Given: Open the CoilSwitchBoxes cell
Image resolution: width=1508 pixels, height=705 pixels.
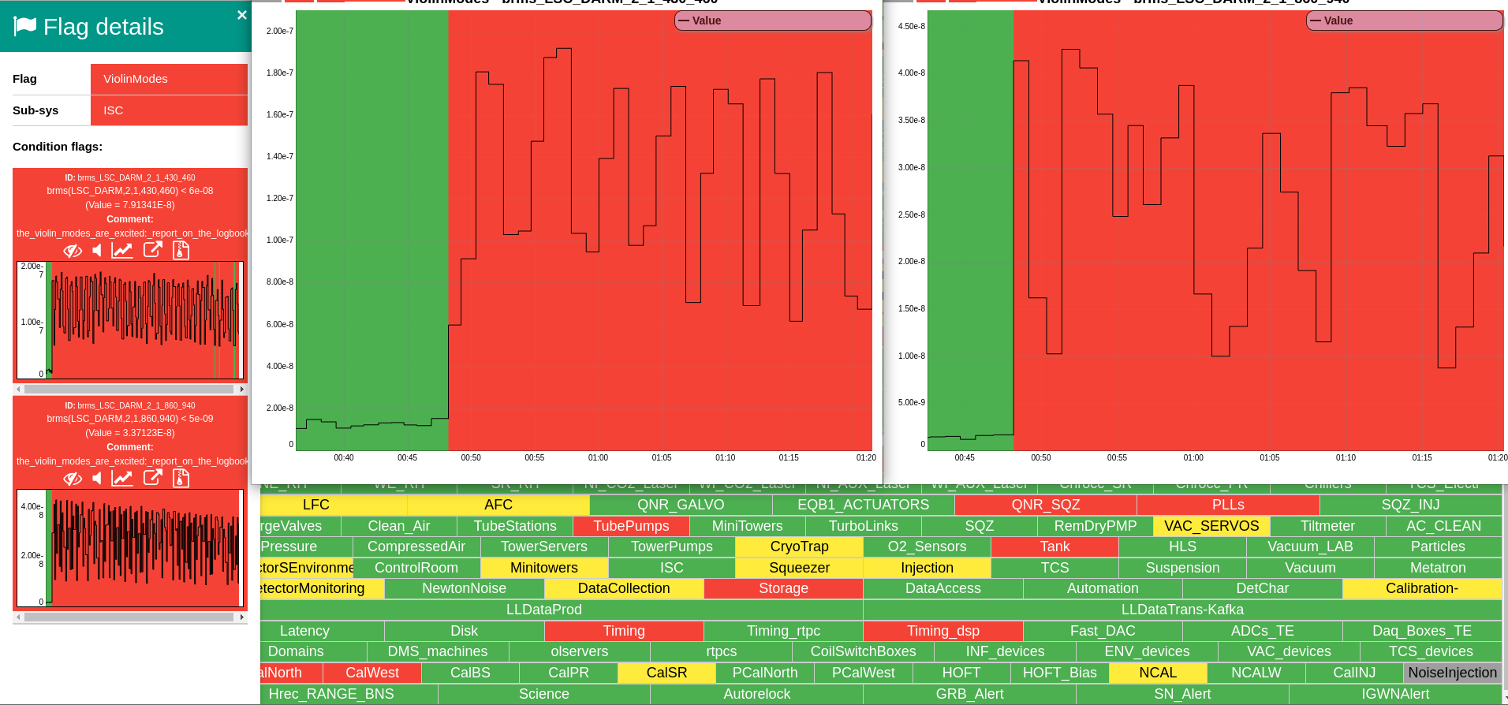Looking at the screenshot, I should tap(863, 651).
